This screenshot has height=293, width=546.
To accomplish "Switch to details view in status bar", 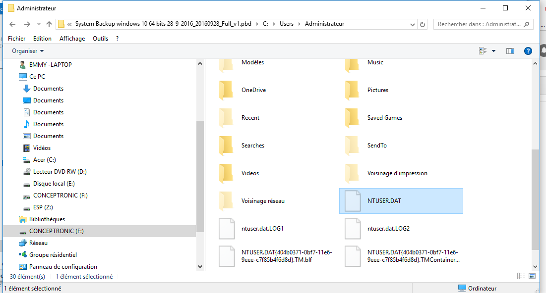I will point(521,276).
